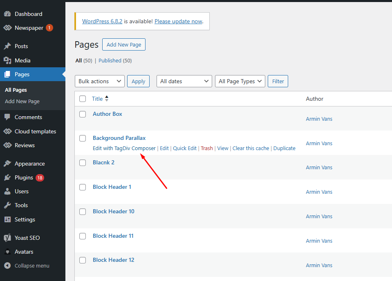The width and height of the screenshot is (392, 281).
Task: Open Settings in the sidebar
Action: click(25, 219)
